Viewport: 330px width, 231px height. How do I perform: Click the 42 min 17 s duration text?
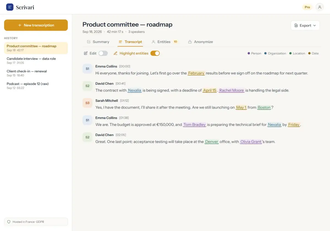click(x=115, y=32)
